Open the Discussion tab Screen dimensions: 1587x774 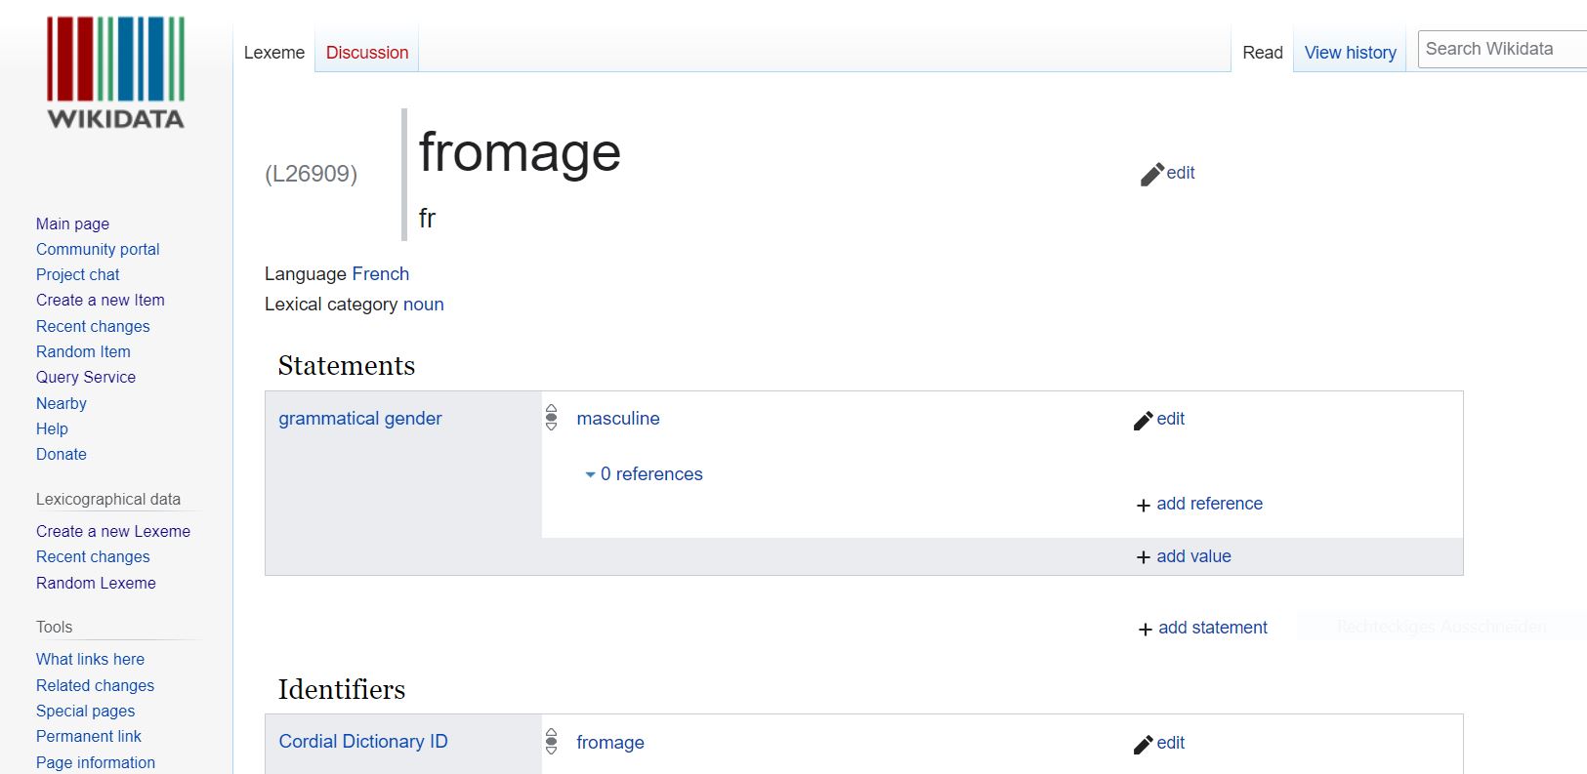[367, 53]
